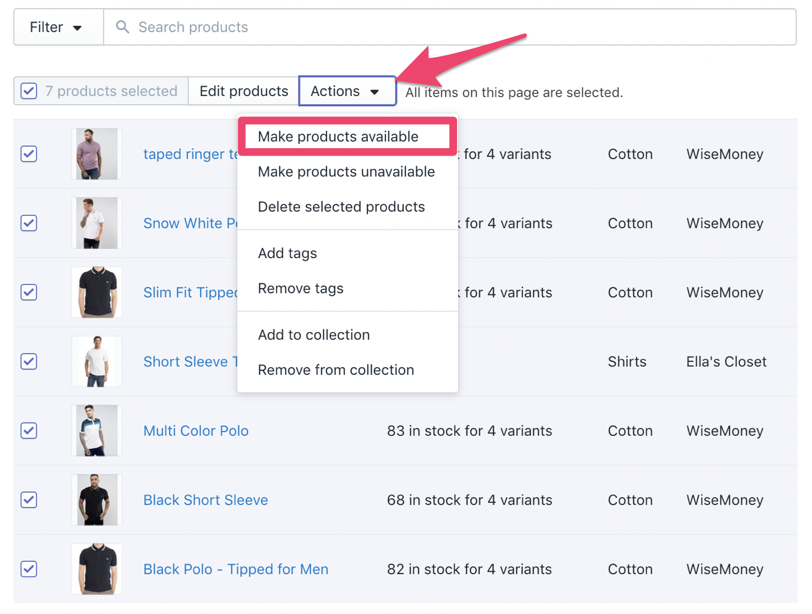The image size is (812, 614).
Task: Open Black Polo - Tipped for Men link
Action: click(x=236, y=569)
